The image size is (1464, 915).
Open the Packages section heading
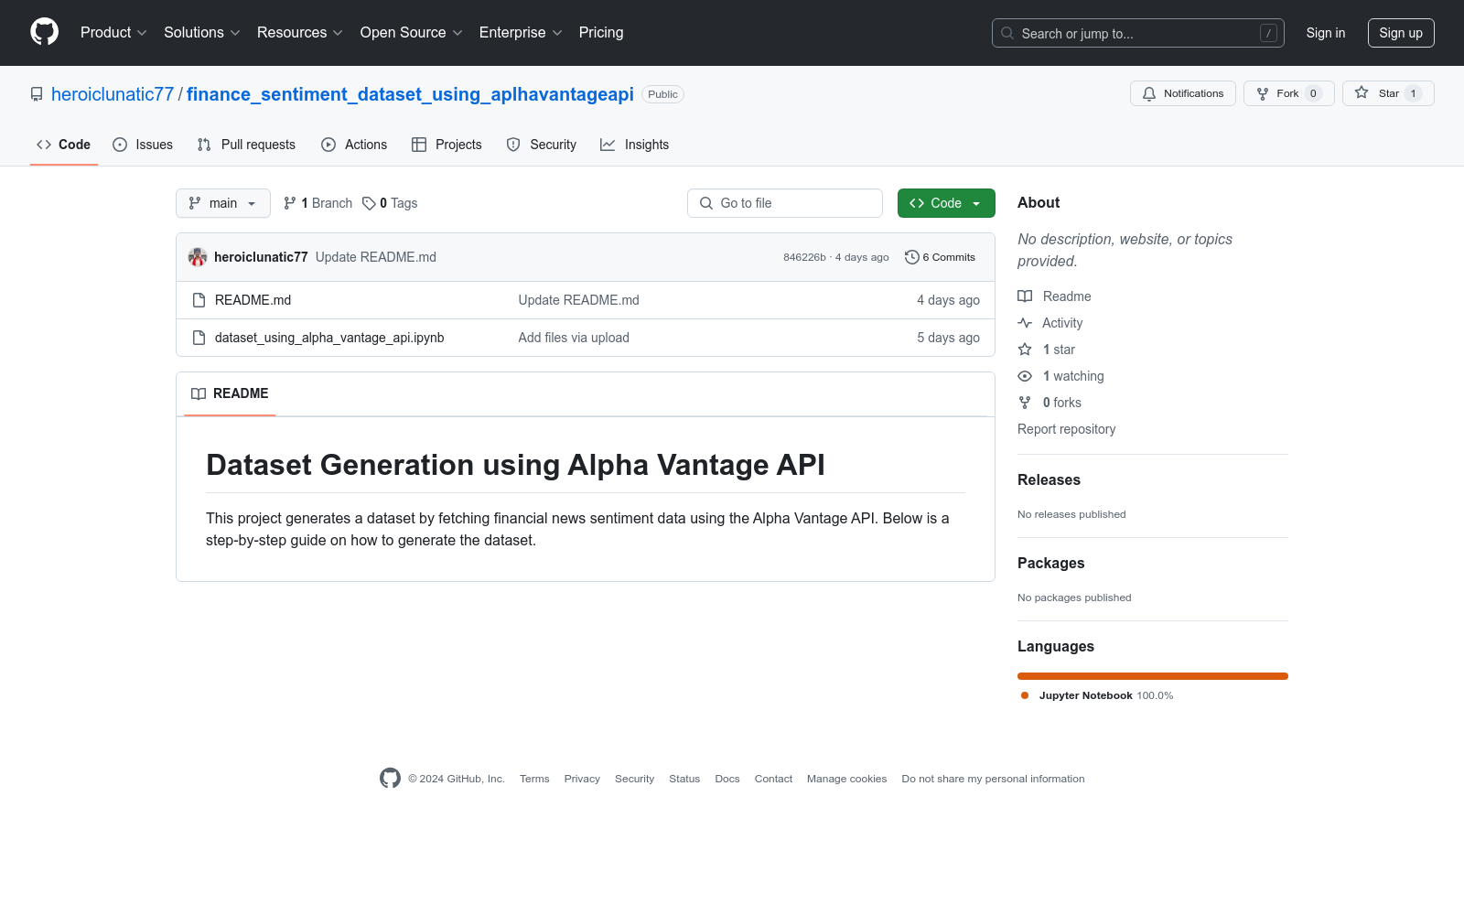1050,563
